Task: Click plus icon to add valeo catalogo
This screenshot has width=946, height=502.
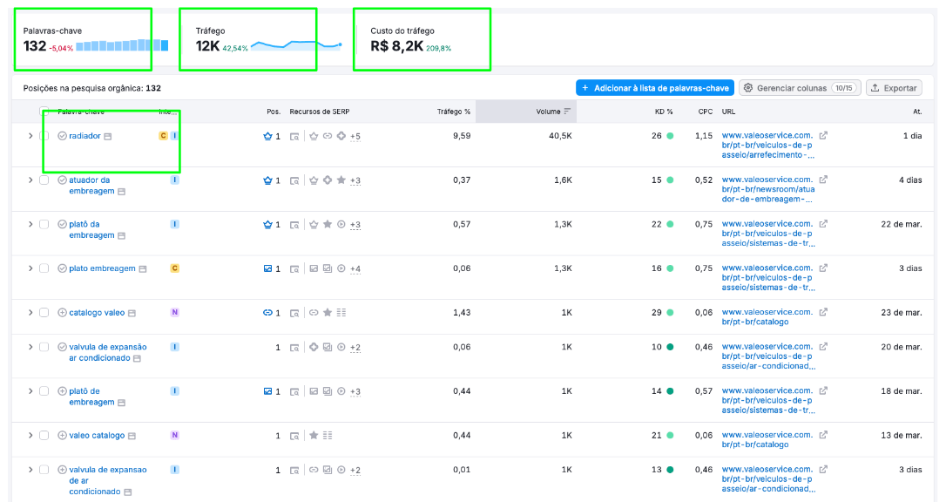Action: point(62,435)
